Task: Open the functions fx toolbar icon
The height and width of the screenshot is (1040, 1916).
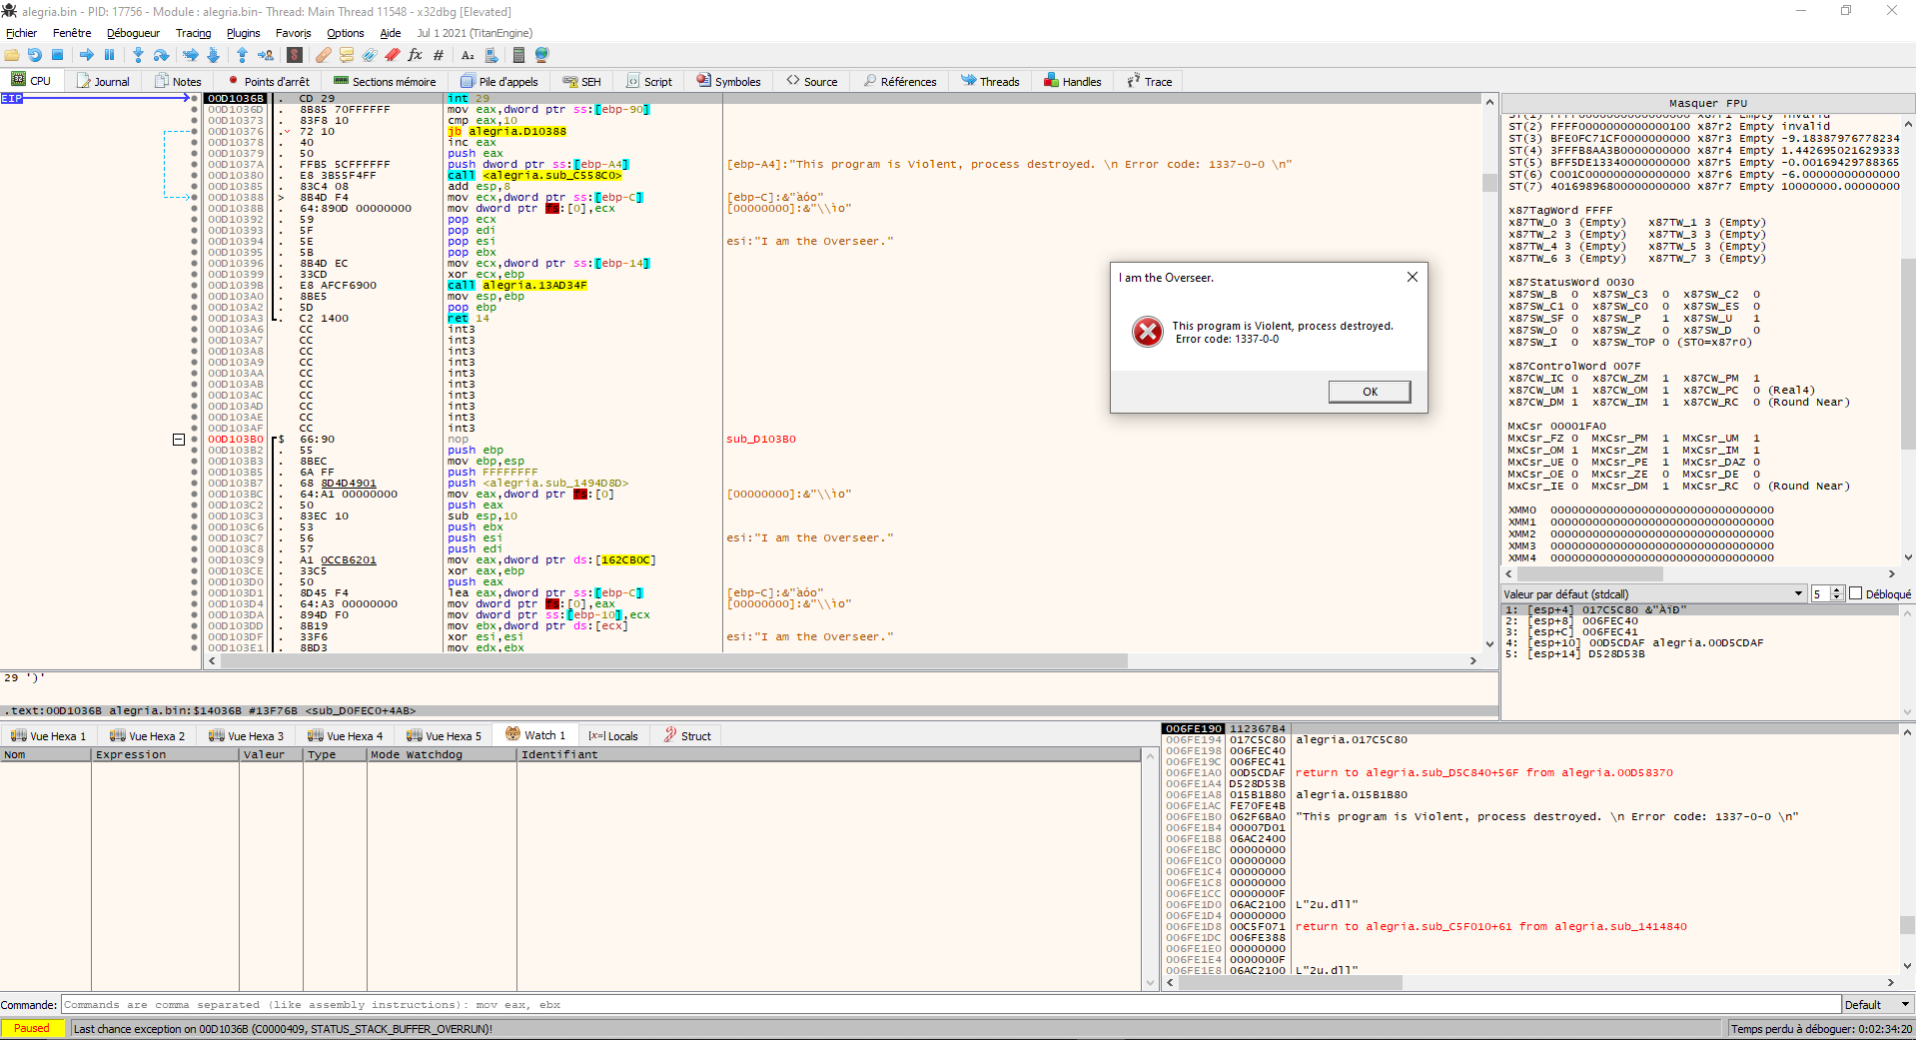Action: click(x=415, y=55)
